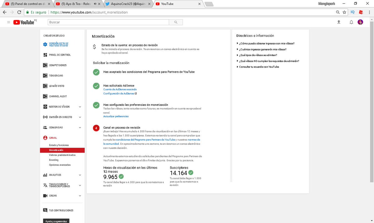
Task: Click the Lo más visto sidebar icon
Action: tap(45, 86)
